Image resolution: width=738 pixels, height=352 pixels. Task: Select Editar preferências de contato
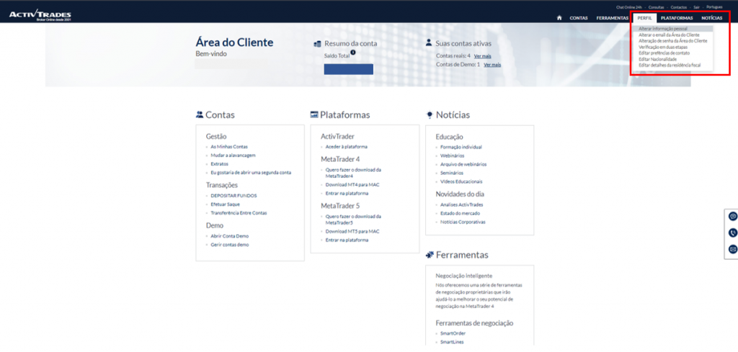click(x=664, y=53)
